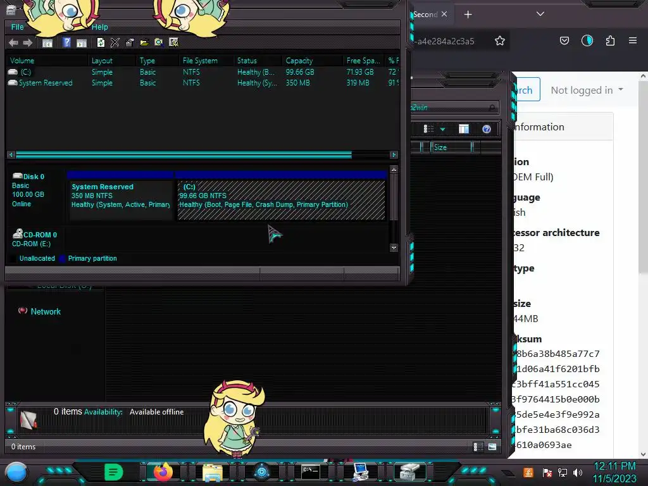Image resolution: width=648 pixels, height=486 pixels.
Task: Sort by the Status column header
Action: [258, 60]
